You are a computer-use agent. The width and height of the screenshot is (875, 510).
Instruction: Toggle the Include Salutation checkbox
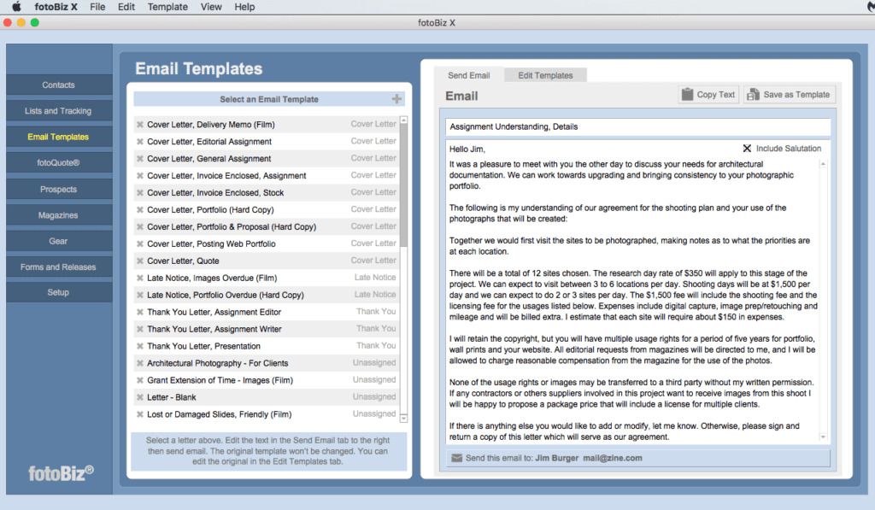[x=747, y=149]
